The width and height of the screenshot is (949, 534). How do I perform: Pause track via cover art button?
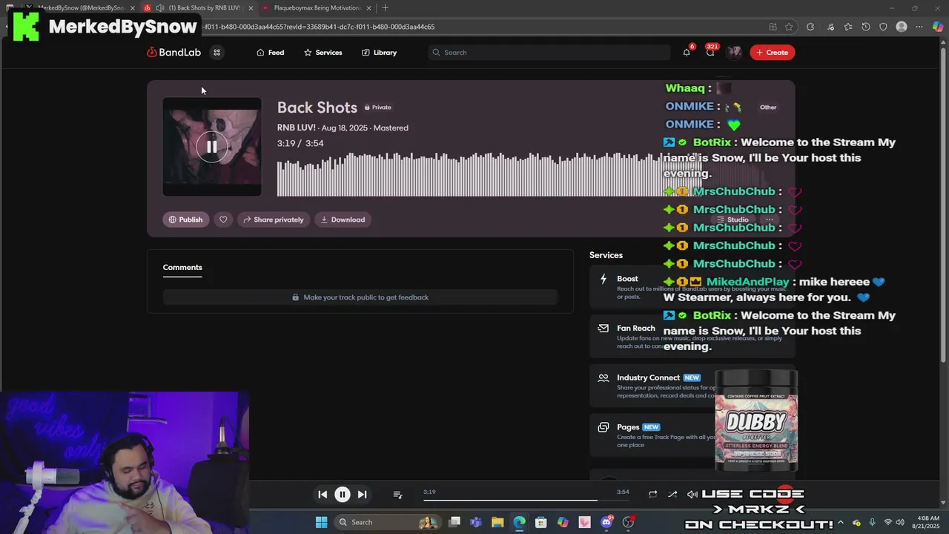click(212, 147)
